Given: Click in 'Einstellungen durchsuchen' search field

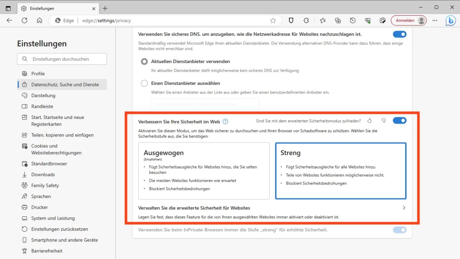Looking at the screenshot, I should 62,59.
